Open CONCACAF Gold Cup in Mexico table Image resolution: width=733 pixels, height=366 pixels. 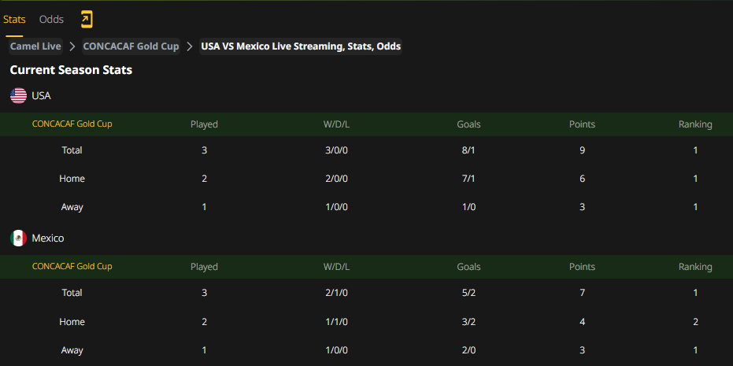tap(72, 267)
